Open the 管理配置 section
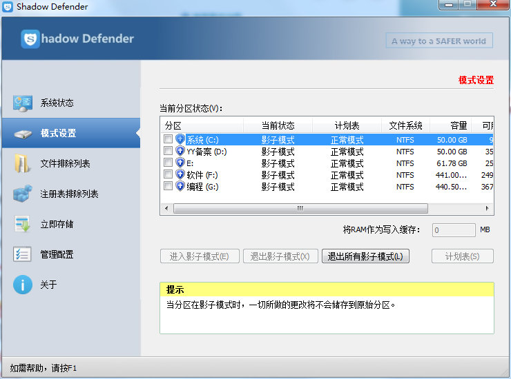The image size is (511, 379). (x=71, y=254)
